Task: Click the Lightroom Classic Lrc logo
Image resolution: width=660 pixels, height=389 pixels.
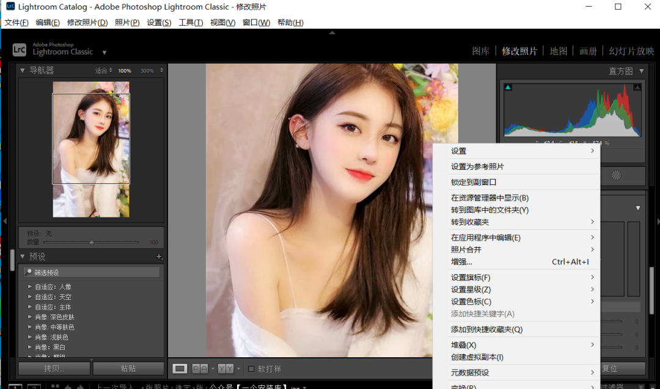Action: [20, 49]
